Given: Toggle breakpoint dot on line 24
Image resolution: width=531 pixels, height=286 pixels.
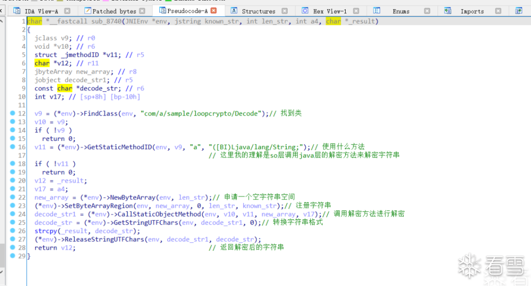Looking at the screenshot, I should point(12,214).
